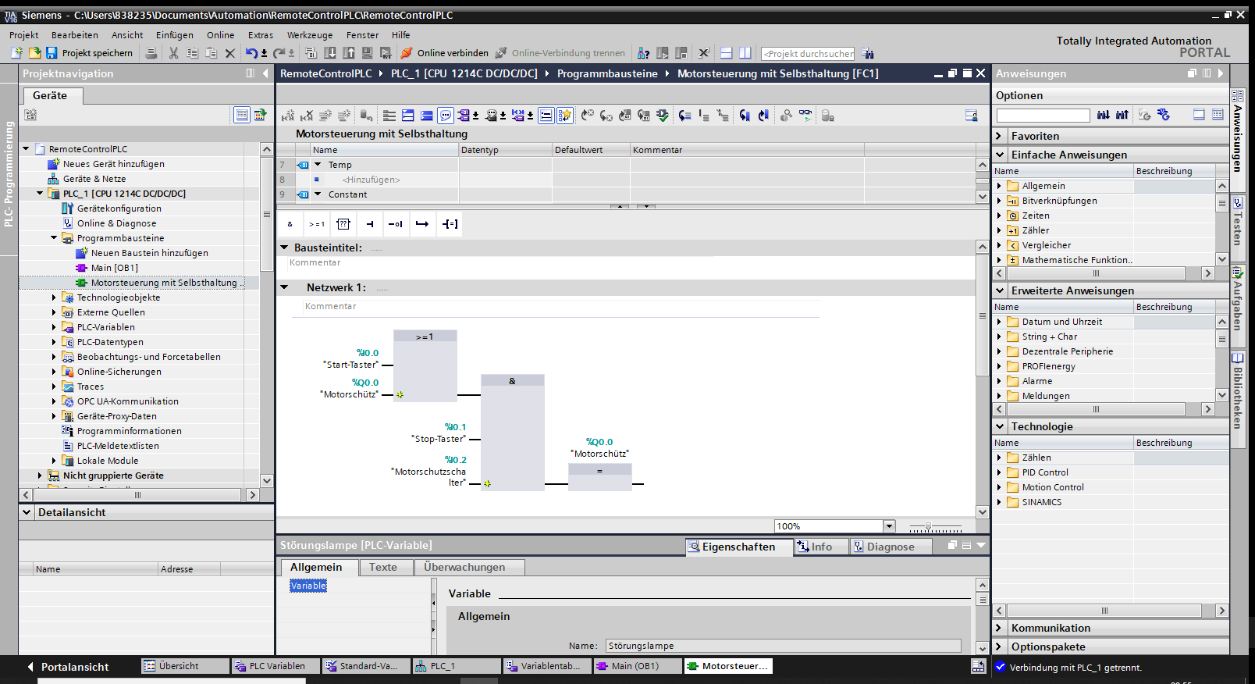Expand the Technologieobjekte tree node
The height and width of the screenshot is (684, 1255).
click(54, 297)
